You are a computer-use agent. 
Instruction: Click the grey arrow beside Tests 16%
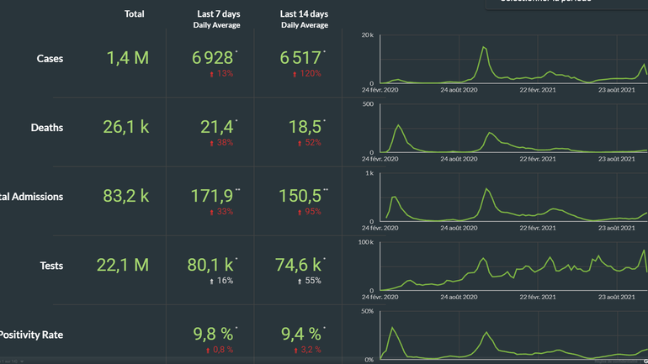pos(211,281)
